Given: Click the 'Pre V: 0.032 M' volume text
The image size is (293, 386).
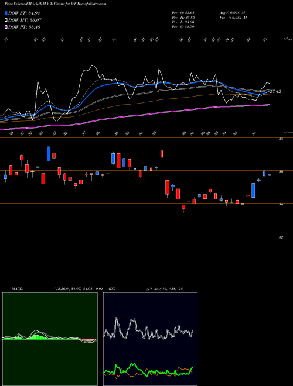Looking at the screenshot, I should point(233,17).
